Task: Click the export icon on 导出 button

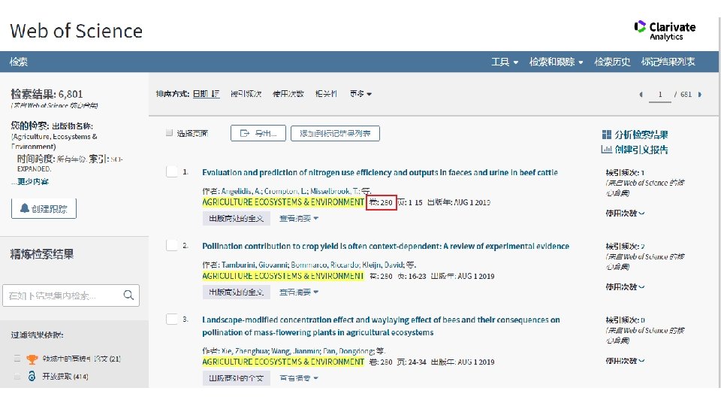Action: click(x=245, y=134)
